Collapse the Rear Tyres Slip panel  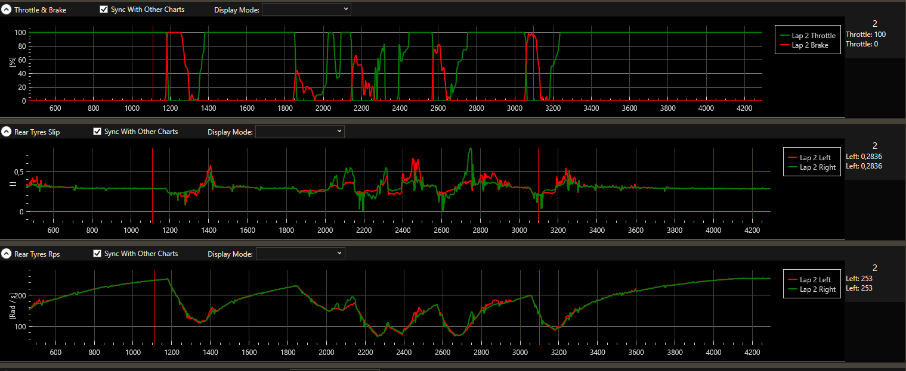tap(7, 132)
